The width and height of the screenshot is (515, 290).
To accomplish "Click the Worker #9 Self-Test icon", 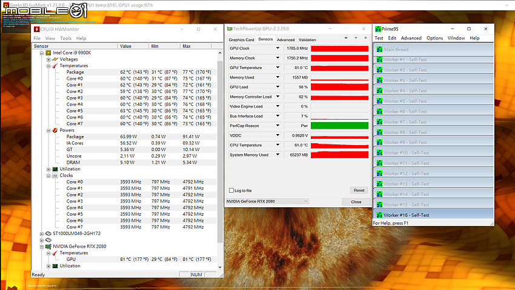I will click(x=379, y=142).
